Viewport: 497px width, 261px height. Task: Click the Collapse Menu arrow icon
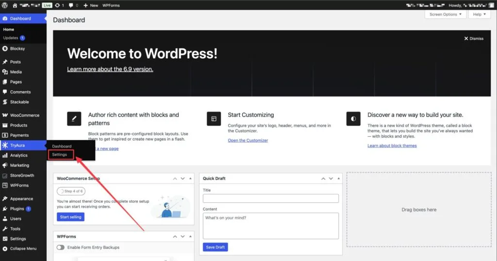5,249
